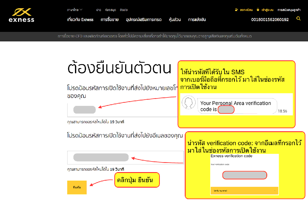The image size is (308, 203).
Task: Click the SMS message avatar icon
Action: (x=189, y=103)
